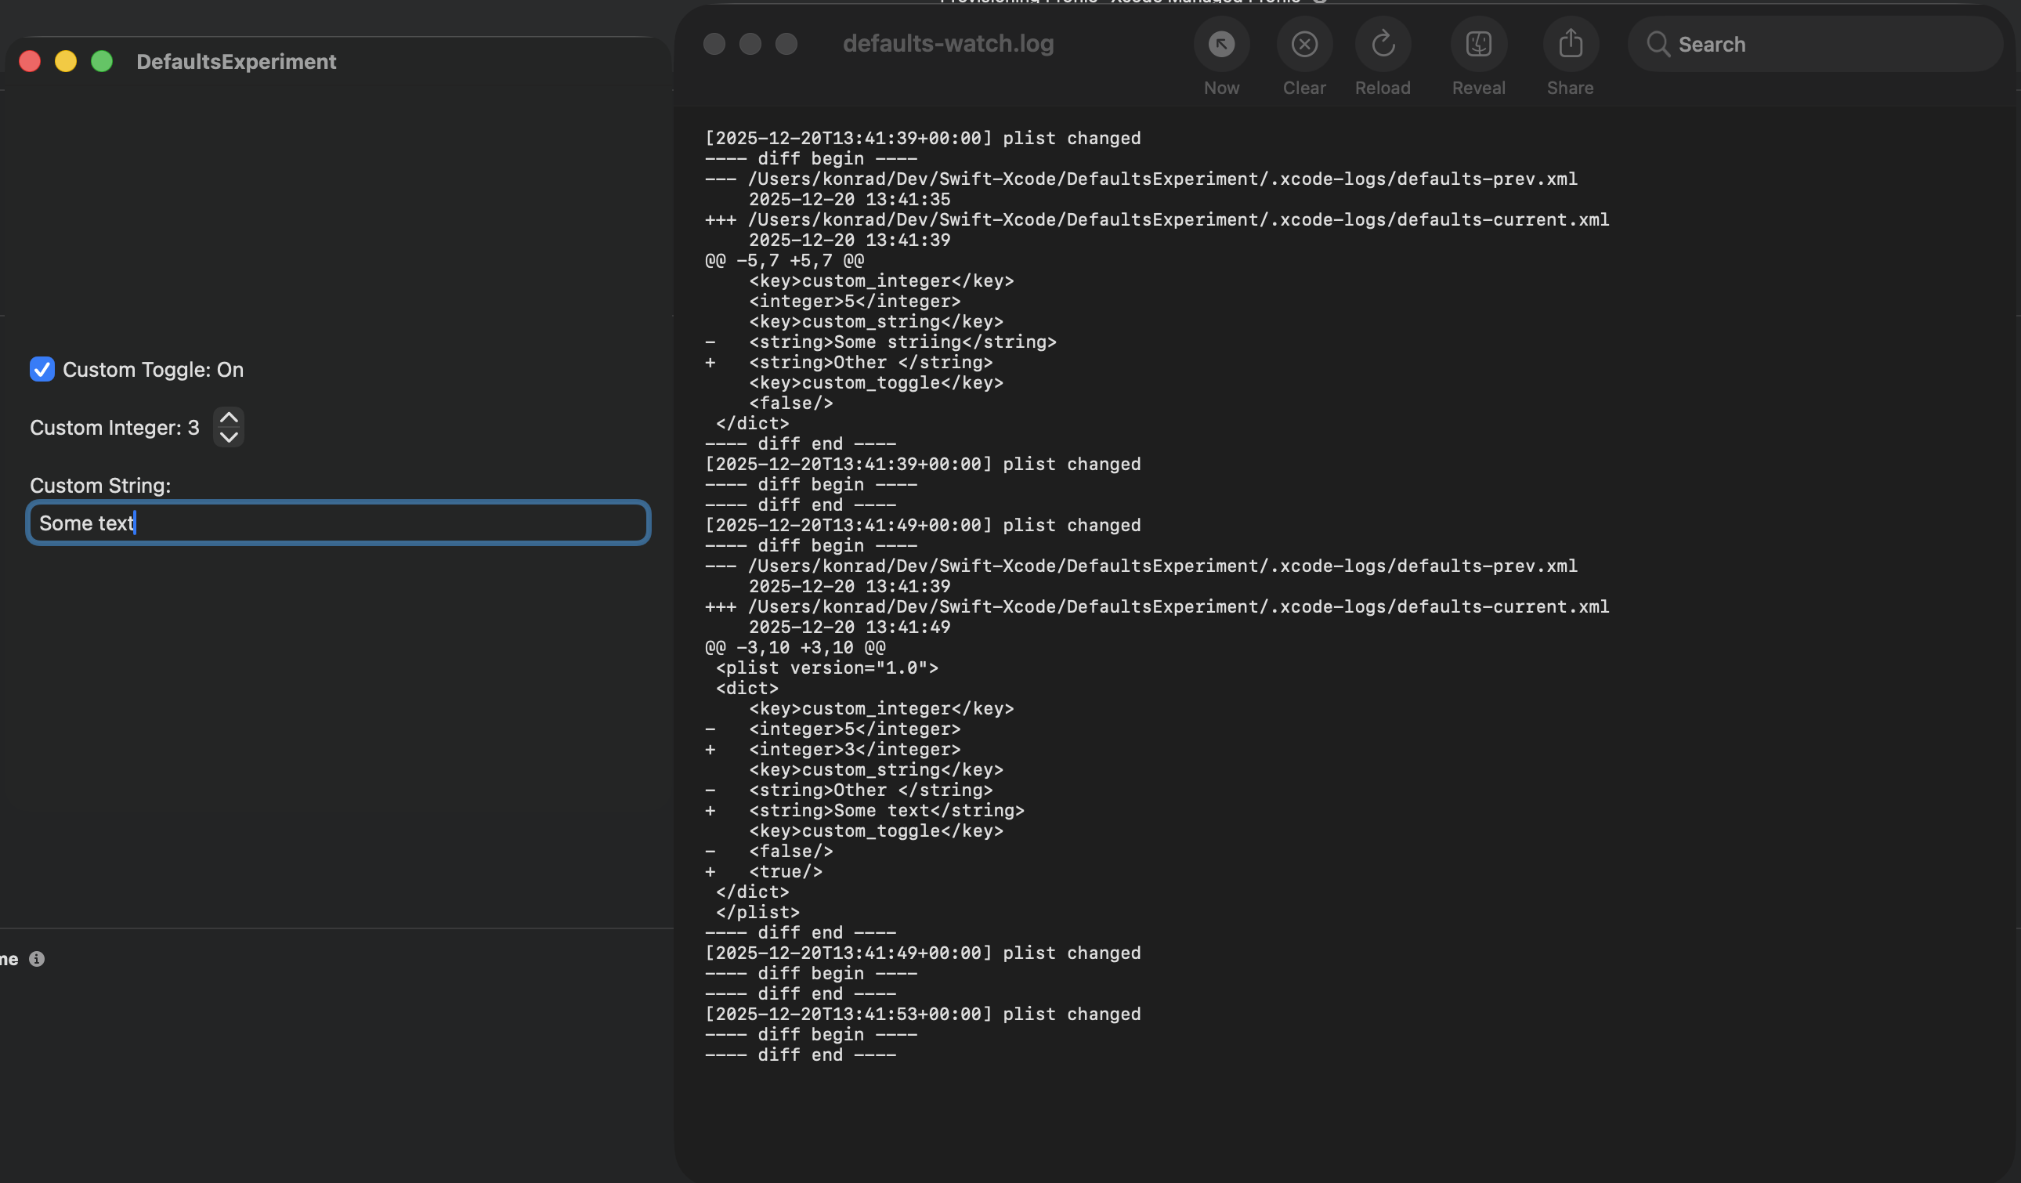Screen dimensions: 2021x1183
Task: Reload the defaults-watch.log file
Action: 1383,44
